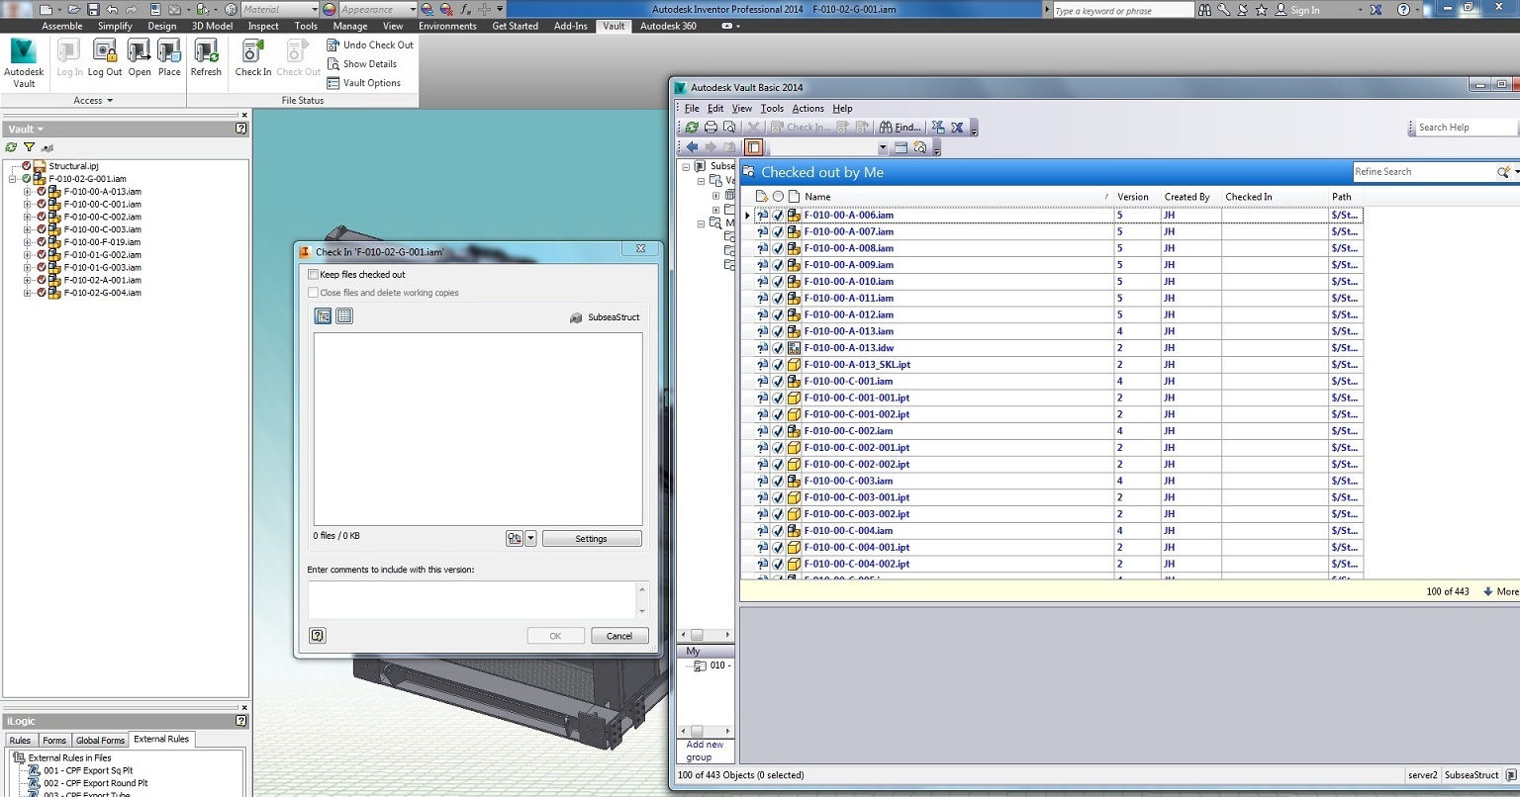This screenshot has width=1520, height=797.
Task: Open file with quick access folder icon
Action: pos(73,9)
